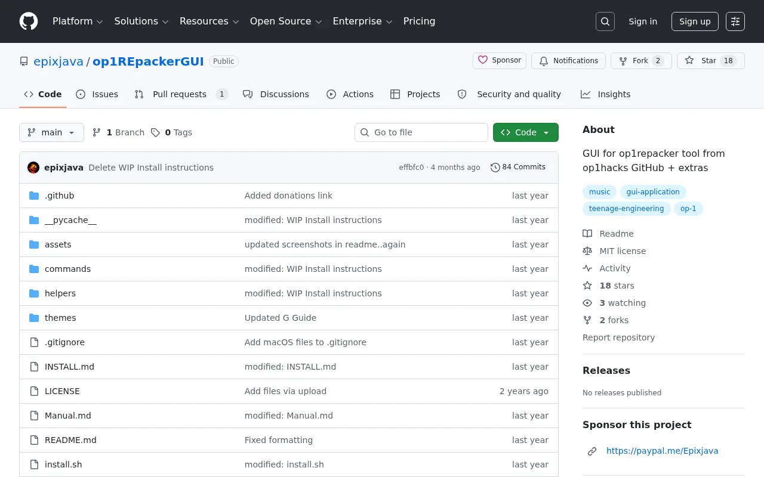764x477 pixels.
Task: Click the install.sh file icon
Action: 34,464
